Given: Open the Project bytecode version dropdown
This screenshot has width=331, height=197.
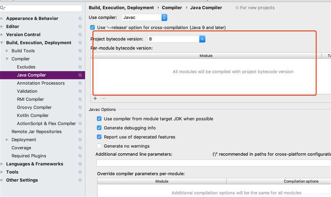Looking at the screenshot, I should click(x=176, y=39).
